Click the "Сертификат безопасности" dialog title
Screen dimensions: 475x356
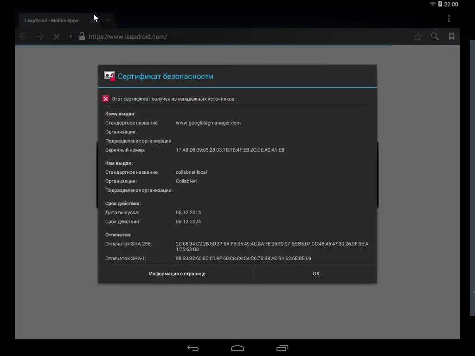point(166,76)
